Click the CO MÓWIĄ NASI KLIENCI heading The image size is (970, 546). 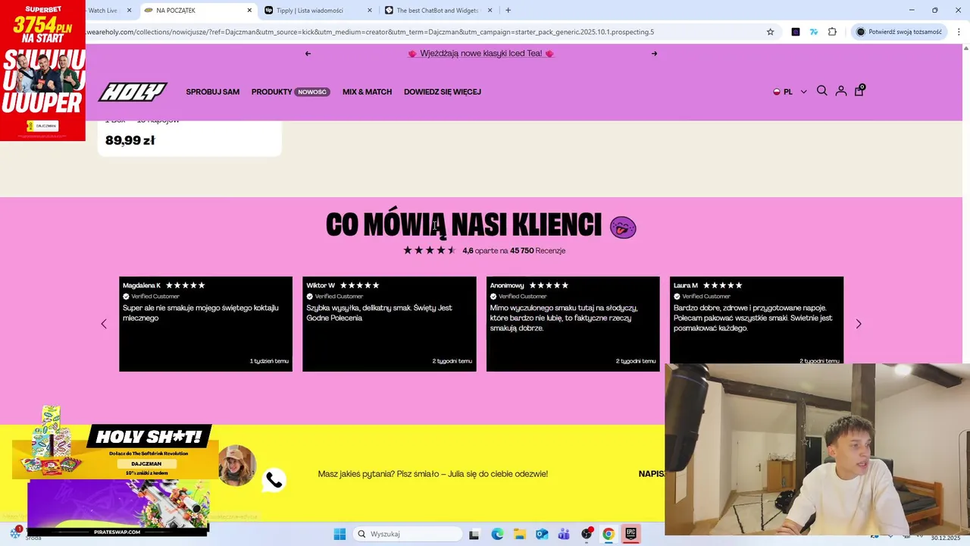coord(464,225)
